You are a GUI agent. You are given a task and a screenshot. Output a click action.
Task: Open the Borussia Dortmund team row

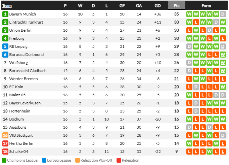114,55
